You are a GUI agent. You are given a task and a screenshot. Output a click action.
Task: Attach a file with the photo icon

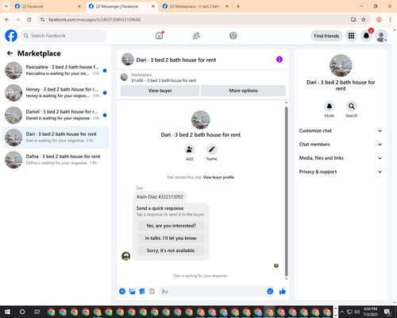tap(132, 292)
